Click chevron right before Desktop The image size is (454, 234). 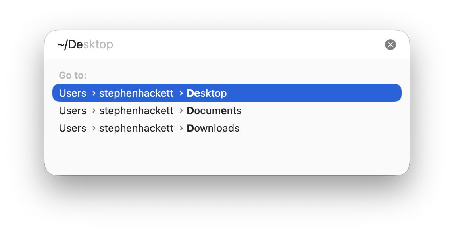tap(181, 93)
